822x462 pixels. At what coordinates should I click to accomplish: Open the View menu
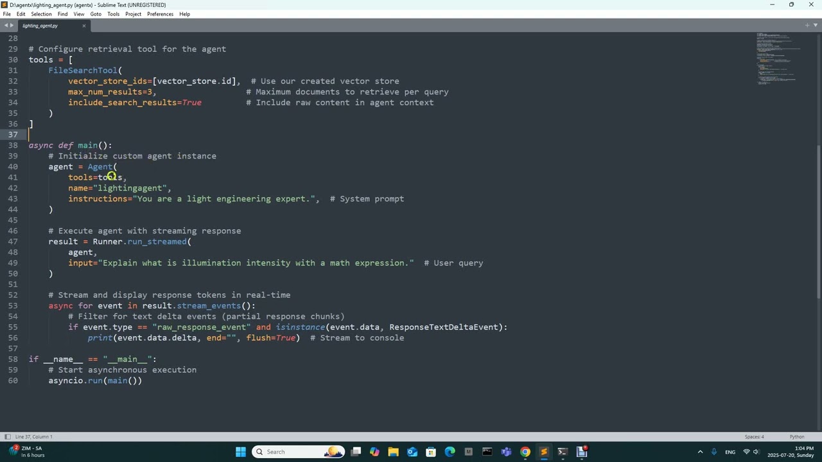pyautogui.click(x=79, y=14)
